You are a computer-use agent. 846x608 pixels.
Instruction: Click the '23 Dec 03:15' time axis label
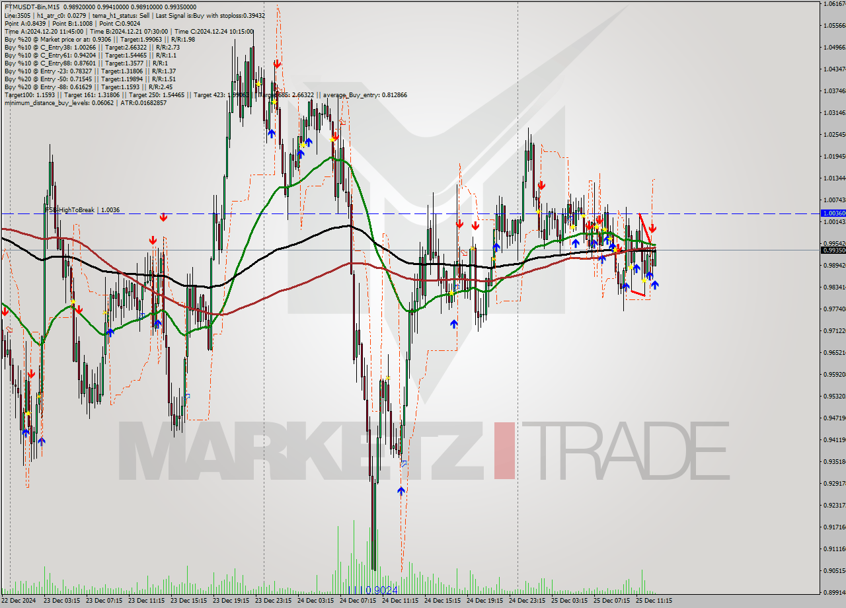[x=61, y=601]
